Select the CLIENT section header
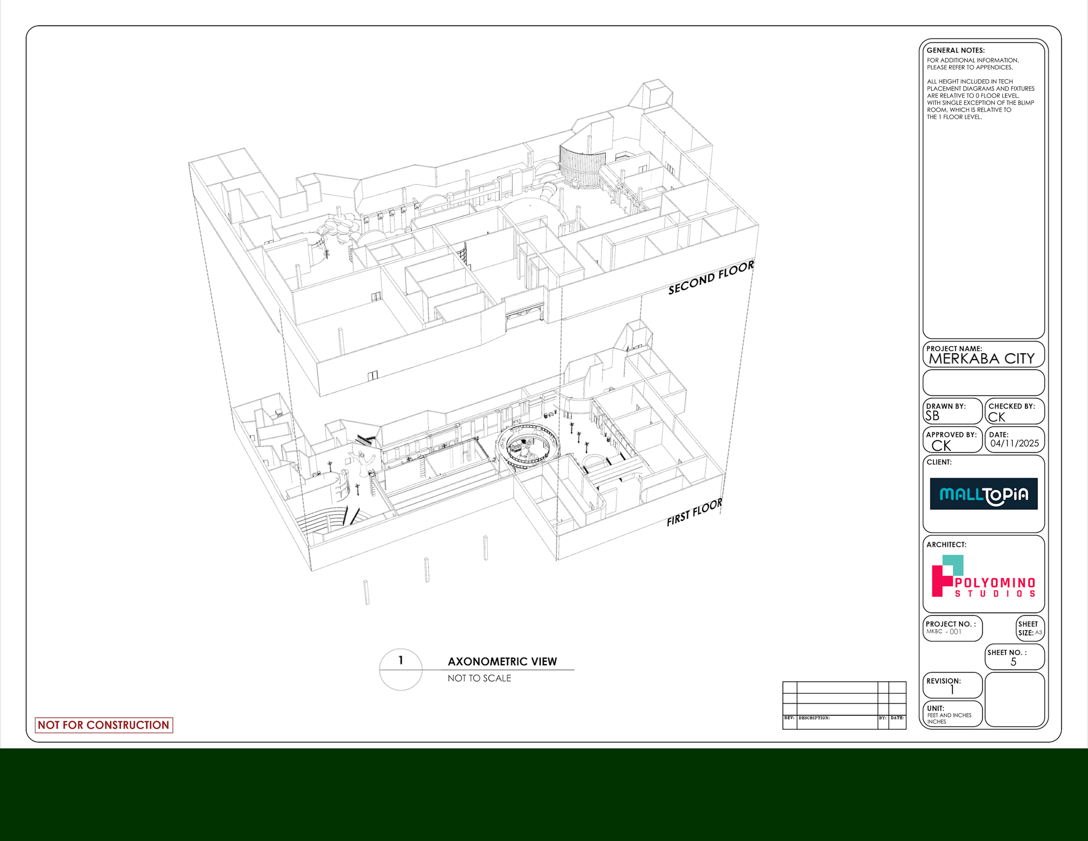1088x841 pixels. 939,462
